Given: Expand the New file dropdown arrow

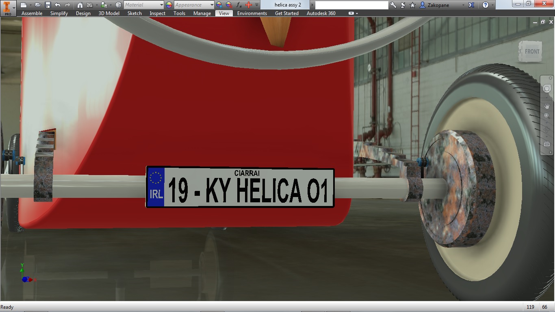Looking at the screenshot, I should click(x=30, y=5).
